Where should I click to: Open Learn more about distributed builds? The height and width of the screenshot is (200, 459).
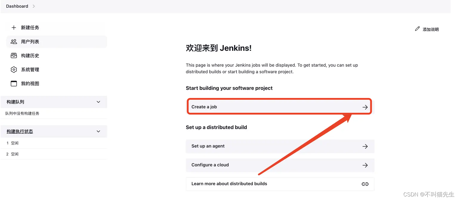click(x=229, y=184)
